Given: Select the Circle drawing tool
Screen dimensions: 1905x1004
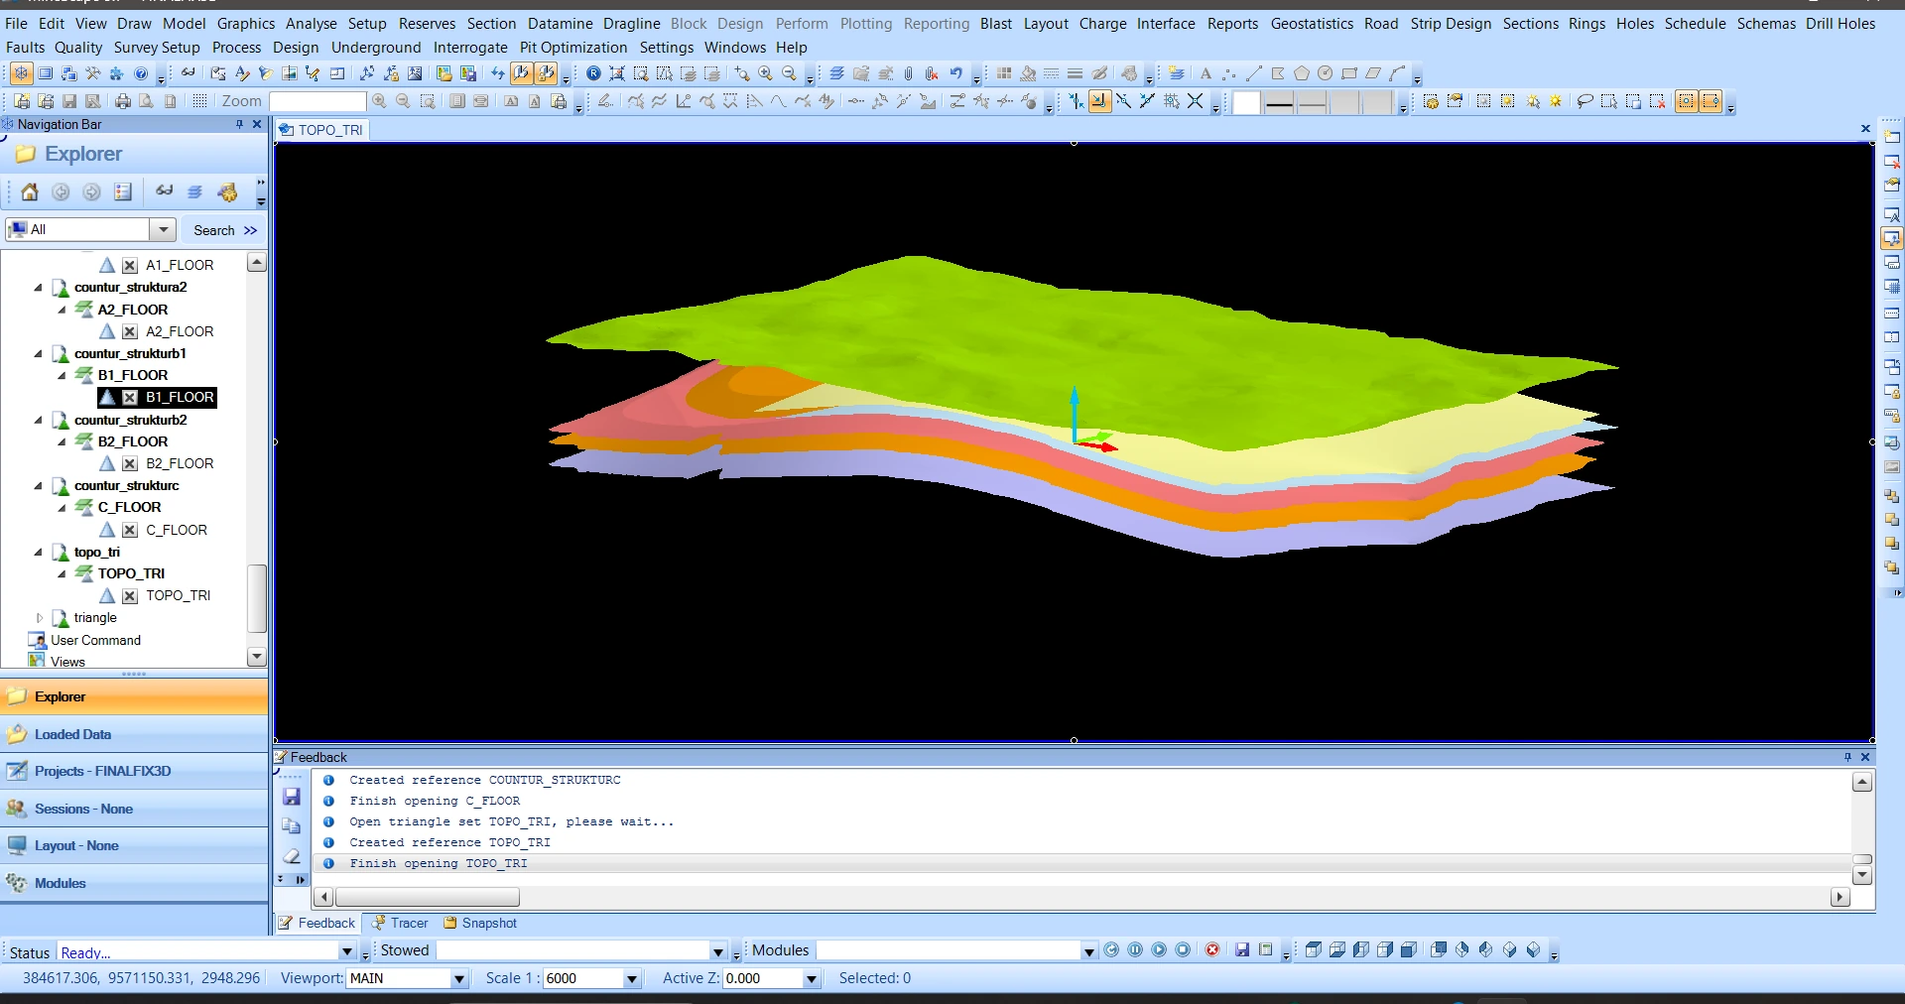Looking at the screenshot, I should [1325, 73].
